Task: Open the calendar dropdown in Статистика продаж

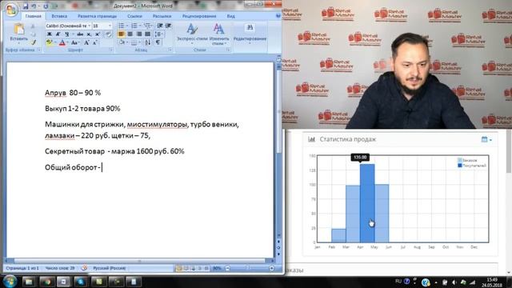Action: (x=486, y=139)
